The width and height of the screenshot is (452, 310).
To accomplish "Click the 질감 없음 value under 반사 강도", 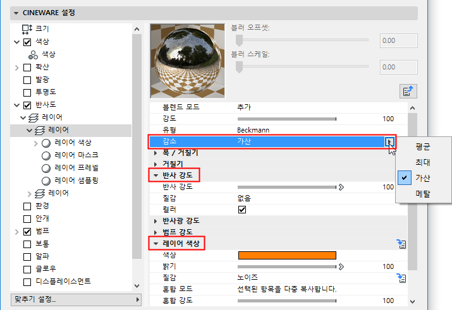I will coord(244,198).
